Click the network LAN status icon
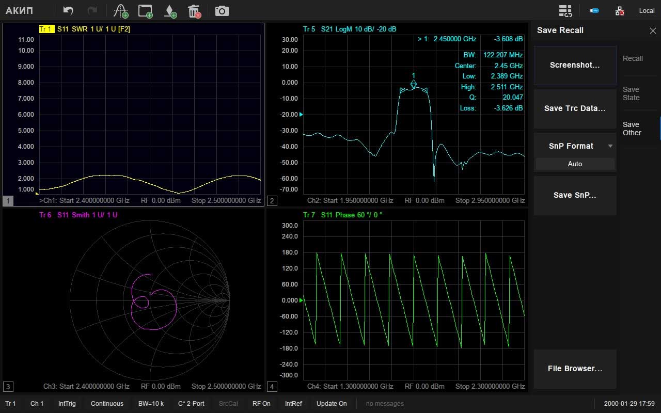 pyautogui.click(x=620, y=11)
